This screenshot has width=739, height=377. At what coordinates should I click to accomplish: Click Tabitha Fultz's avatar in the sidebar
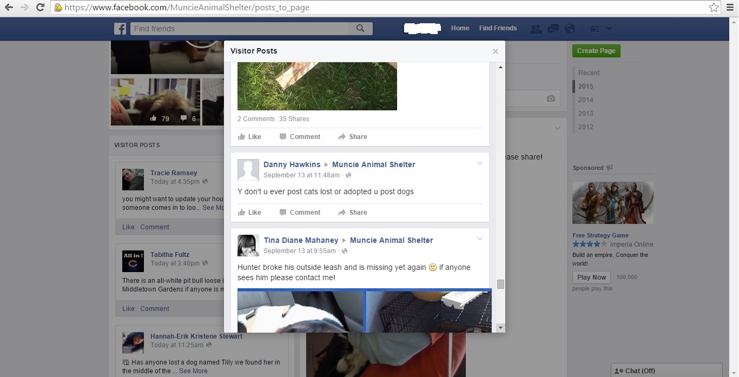pyautogui.click(x=133, y=261)
